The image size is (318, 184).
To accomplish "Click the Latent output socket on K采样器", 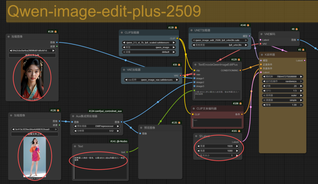I will (x=305, y=60).
